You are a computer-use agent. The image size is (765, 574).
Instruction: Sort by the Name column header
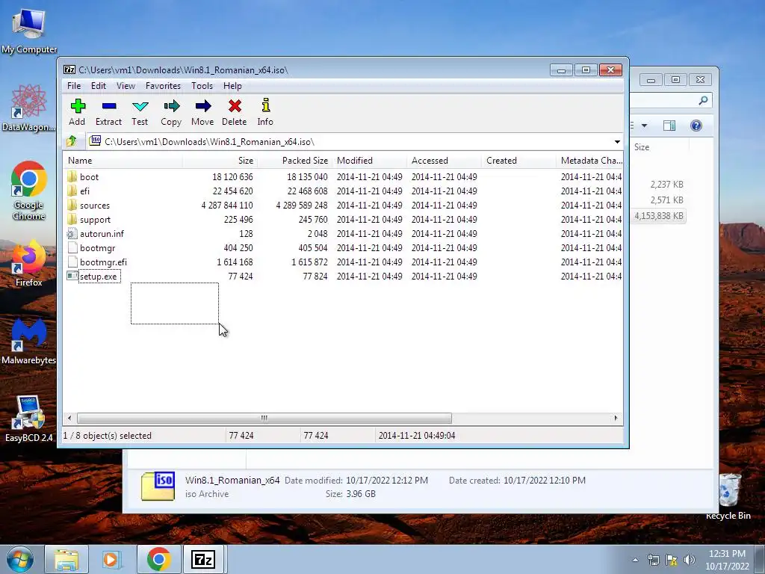[123, 161]
